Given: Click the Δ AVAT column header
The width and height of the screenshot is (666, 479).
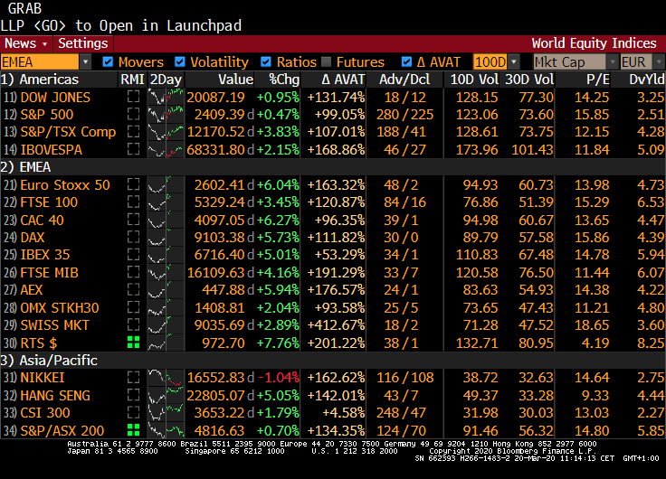Looking at the screenshot, I should [x=343, y=80].
